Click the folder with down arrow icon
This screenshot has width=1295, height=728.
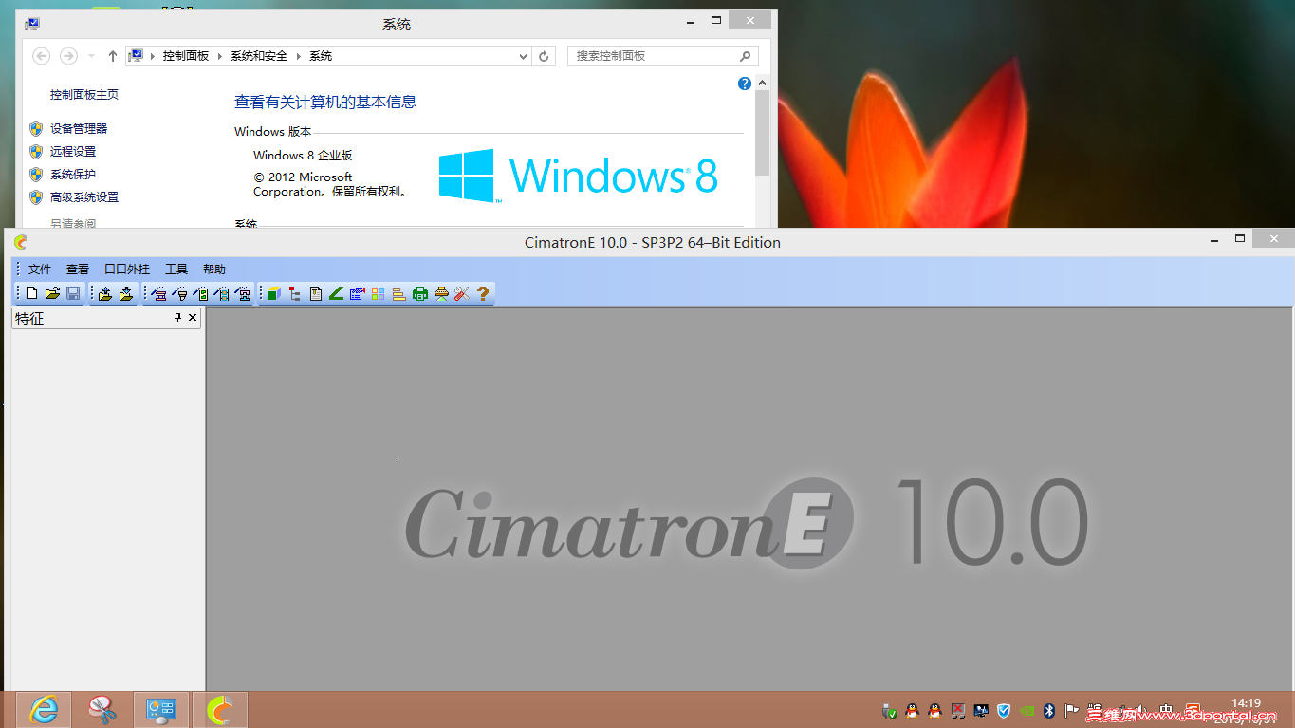[126, 294]
